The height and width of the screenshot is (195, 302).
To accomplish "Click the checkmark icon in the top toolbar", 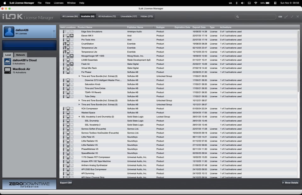I will click(x=292, y=17).
